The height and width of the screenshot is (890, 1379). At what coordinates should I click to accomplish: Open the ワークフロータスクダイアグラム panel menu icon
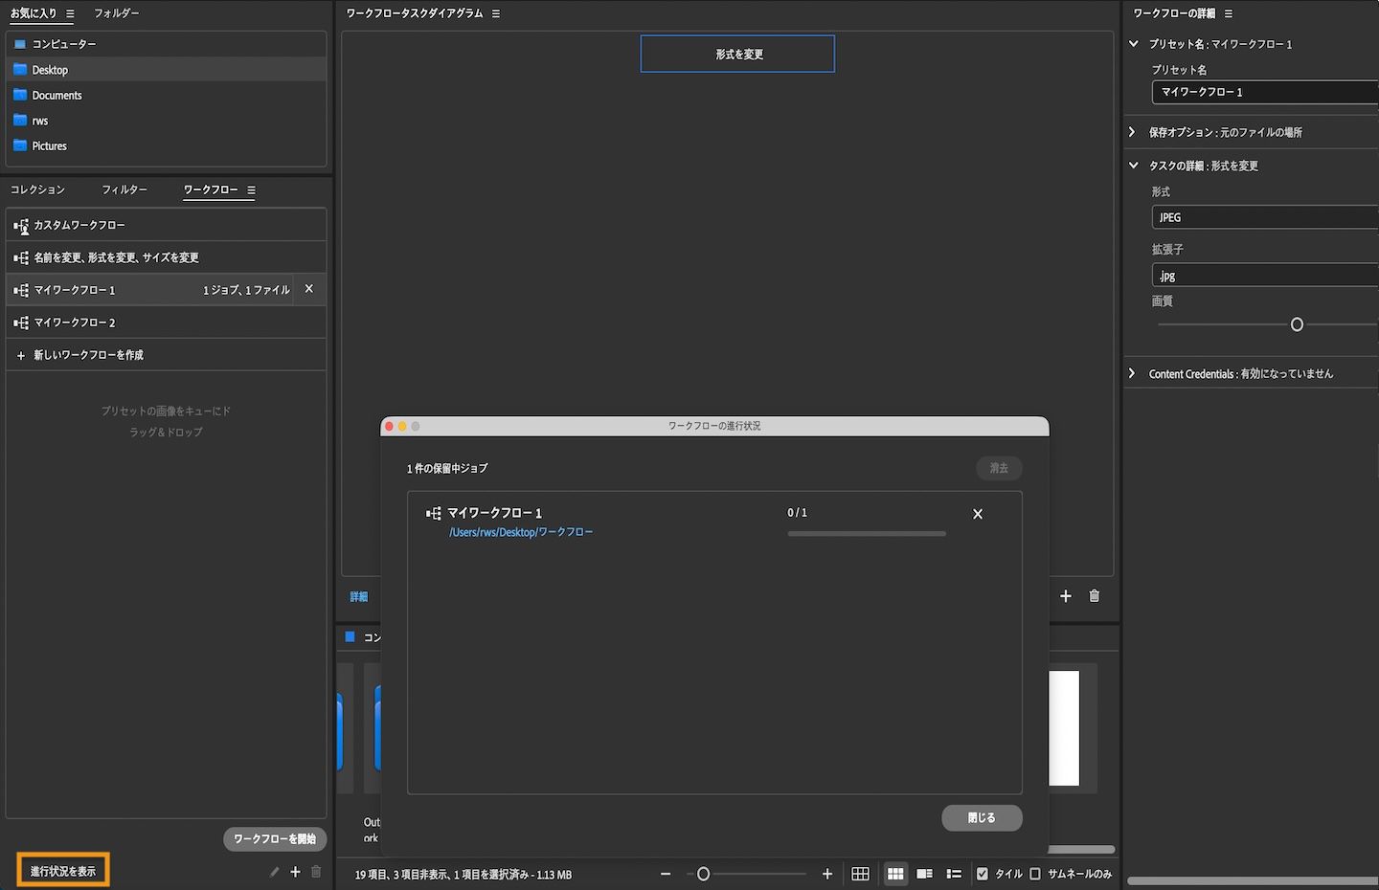coord(495,13)
